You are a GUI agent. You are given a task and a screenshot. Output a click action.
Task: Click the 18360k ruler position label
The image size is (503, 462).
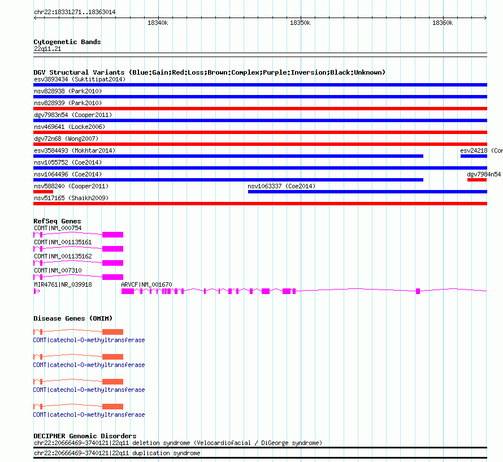click(443, 23)
